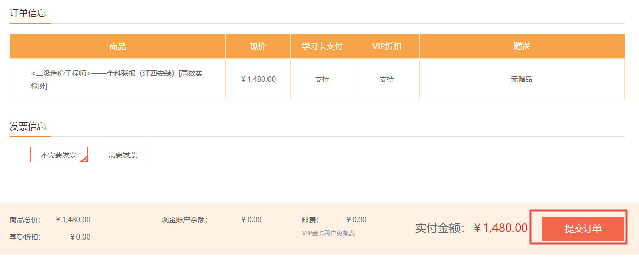This screenshot has width=639, height=259.
Task: Click the 现金账户余额 label
Action: [184, 220]
